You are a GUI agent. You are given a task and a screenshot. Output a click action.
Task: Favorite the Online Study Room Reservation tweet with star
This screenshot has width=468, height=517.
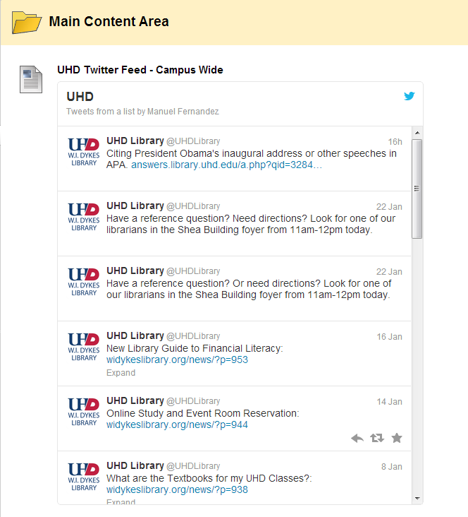tap(397, 438)
